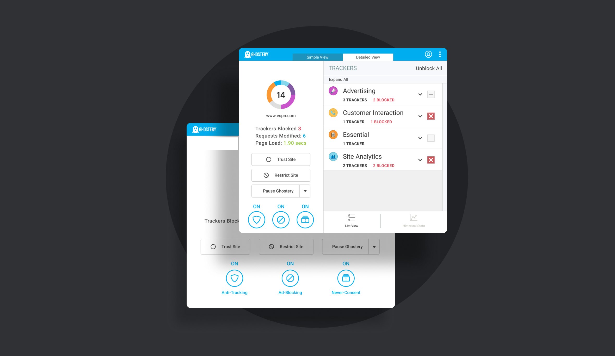Image resolution: width=615 pixels, height=356 pixels.
Task: Click the Anti-Tracking shield icon
Action: (234, 278)
